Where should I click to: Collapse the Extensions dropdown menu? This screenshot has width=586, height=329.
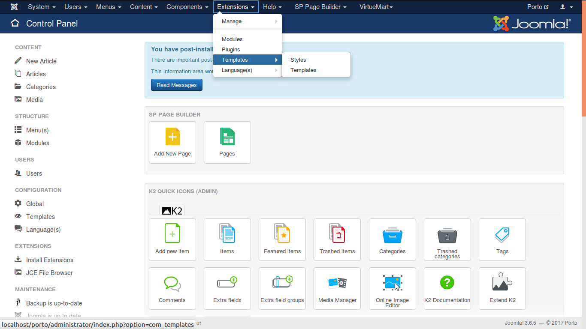[x=236, y=7]
